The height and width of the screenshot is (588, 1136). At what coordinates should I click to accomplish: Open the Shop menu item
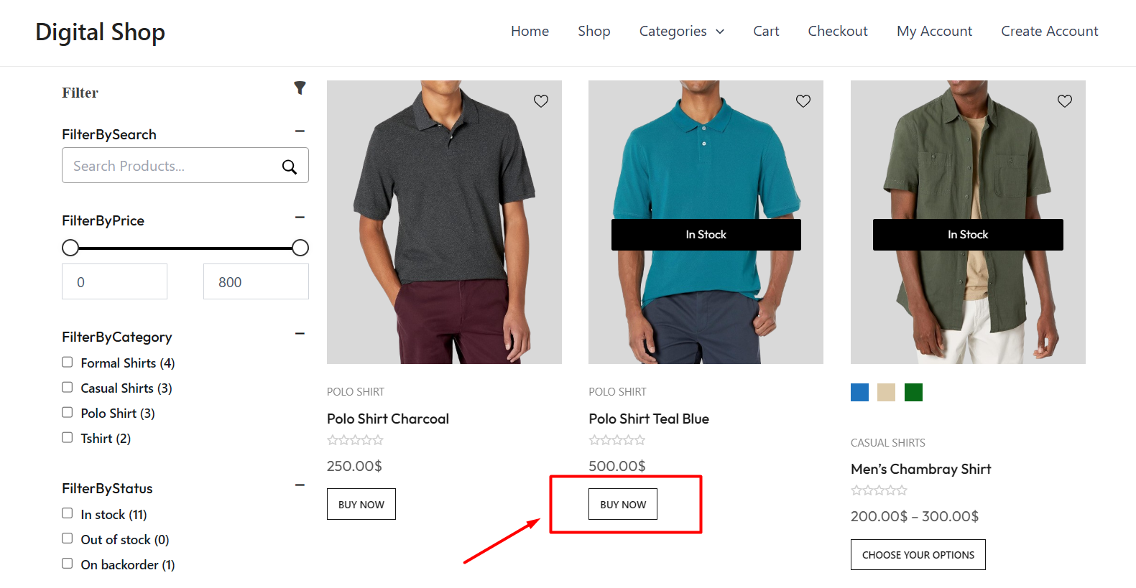[x=594, y=31]
